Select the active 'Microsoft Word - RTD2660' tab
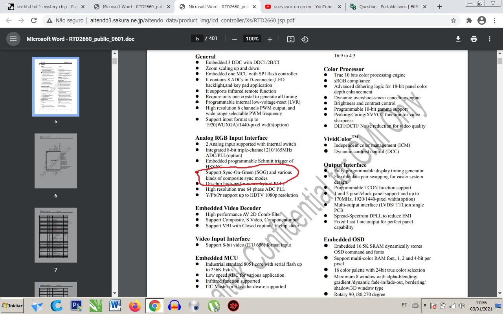 click(x=217, y=7)
